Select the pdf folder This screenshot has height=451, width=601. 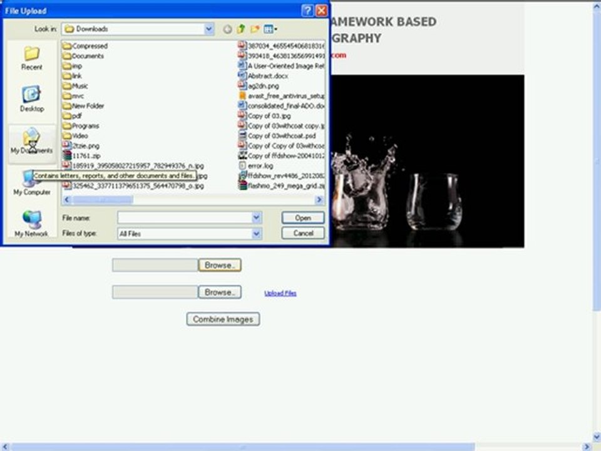point(72,116)
